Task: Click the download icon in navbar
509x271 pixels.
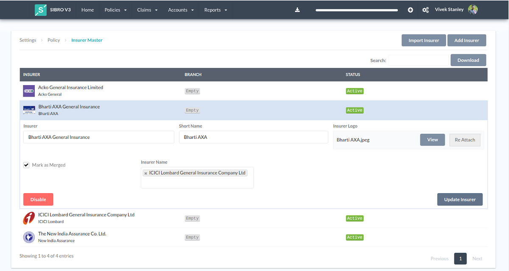Action: [x=297, y=10]
